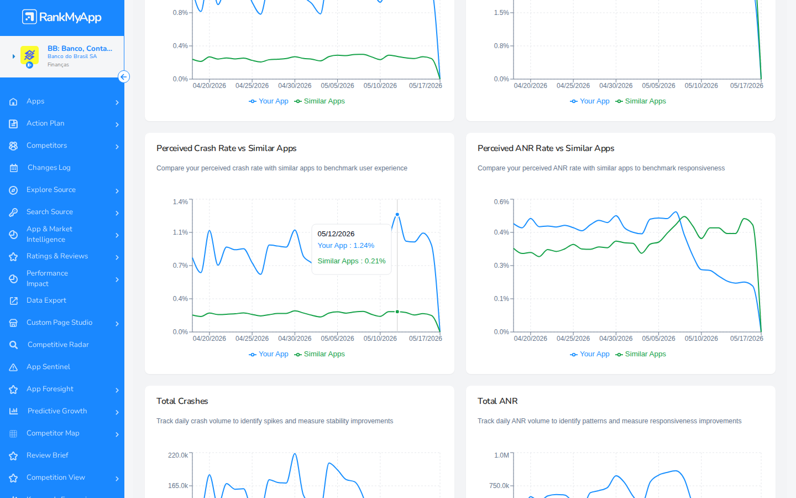
Task: Click the Explore Source compass icon
Action: [13, 190]
